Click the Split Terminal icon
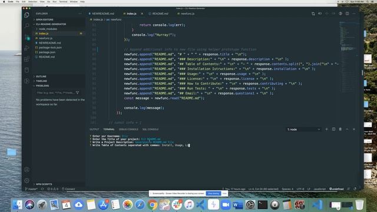This screenshot has height=212, width=377. point(333,130)
